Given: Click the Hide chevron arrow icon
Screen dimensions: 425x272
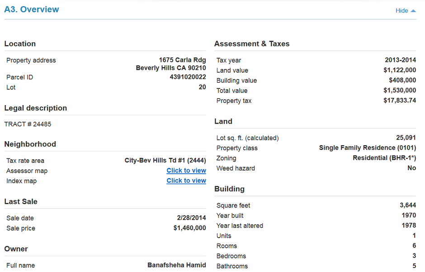Looking at the screenshot, I should coord(413,10).
